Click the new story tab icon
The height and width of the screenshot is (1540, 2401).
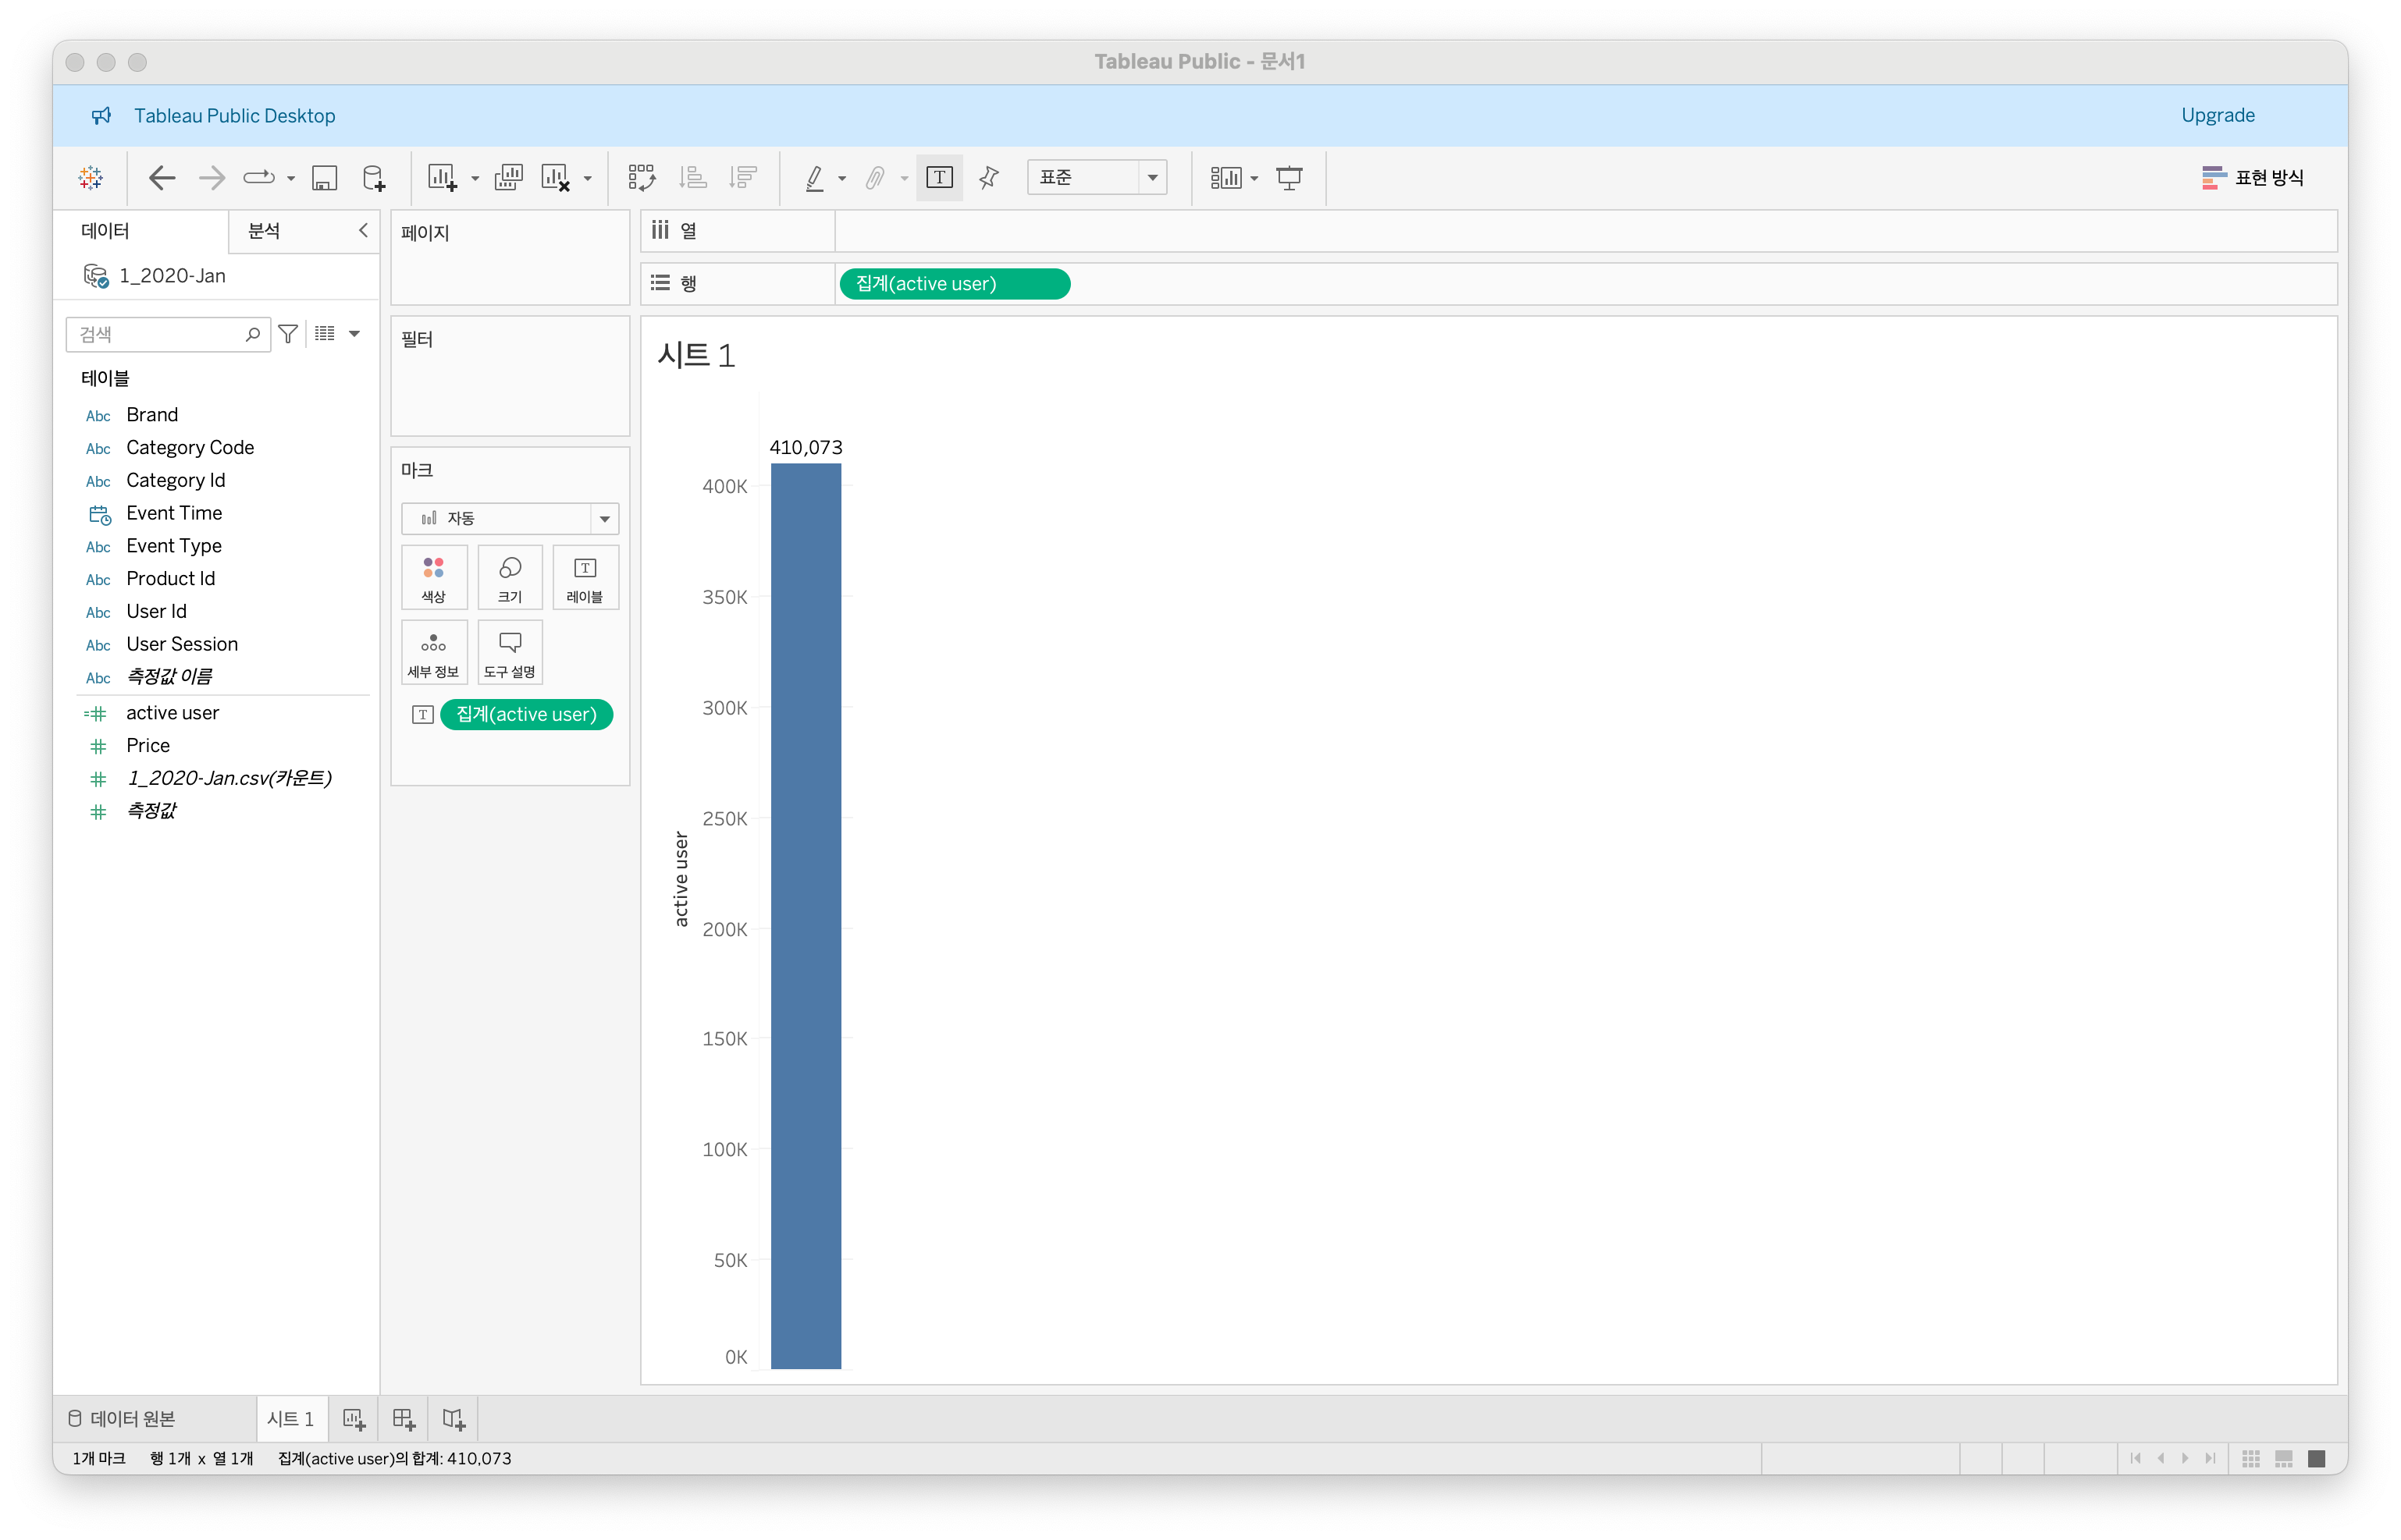point(454,1418)
